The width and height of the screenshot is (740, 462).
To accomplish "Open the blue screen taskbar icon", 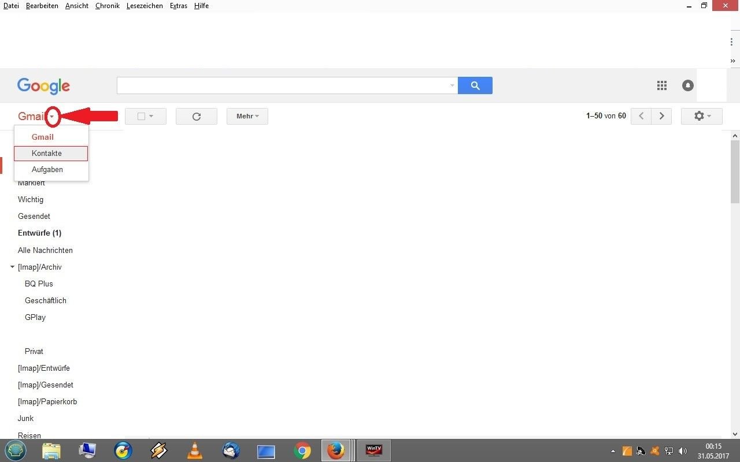I will [266, 451].
